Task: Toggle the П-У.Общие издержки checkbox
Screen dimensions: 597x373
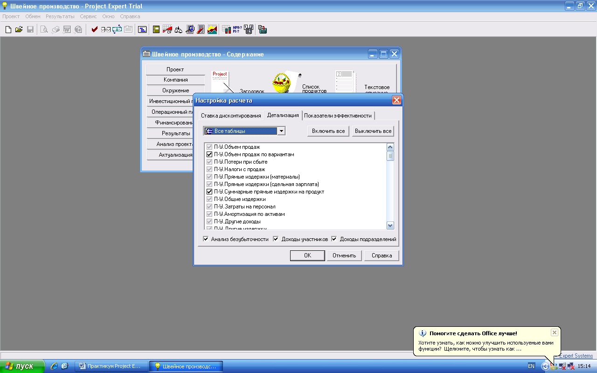Action: pos(209,199)
